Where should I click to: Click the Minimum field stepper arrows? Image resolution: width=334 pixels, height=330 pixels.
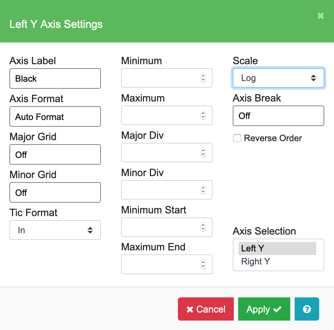[203, 78]
